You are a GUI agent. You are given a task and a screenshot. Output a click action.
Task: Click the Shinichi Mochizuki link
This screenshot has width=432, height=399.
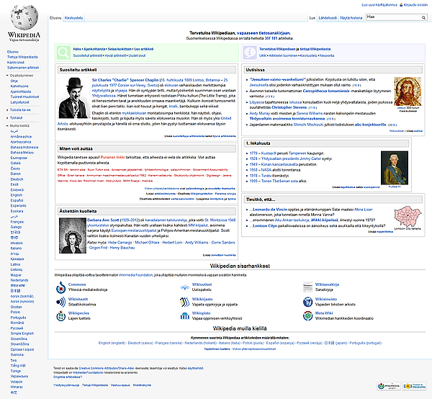coord(310,125)
